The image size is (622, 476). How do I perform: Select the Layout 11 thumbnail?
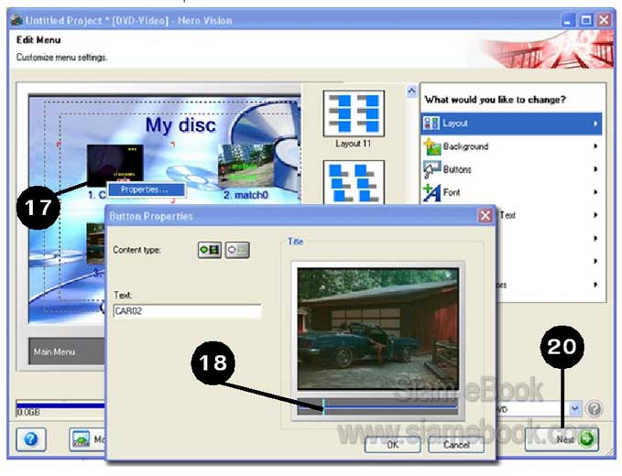[x=354, y=114]
